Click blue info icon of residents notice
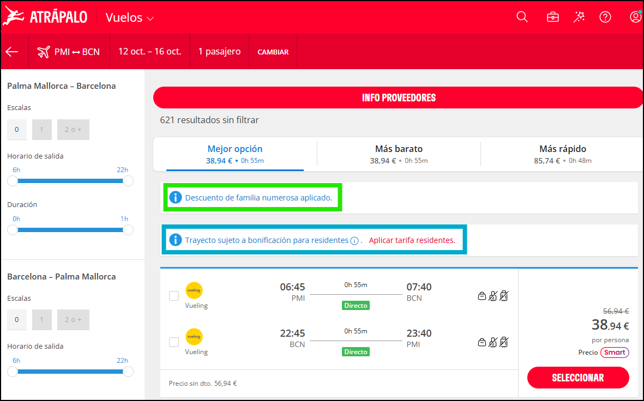Viewport: 644px width, 401px height. point(176,240)
